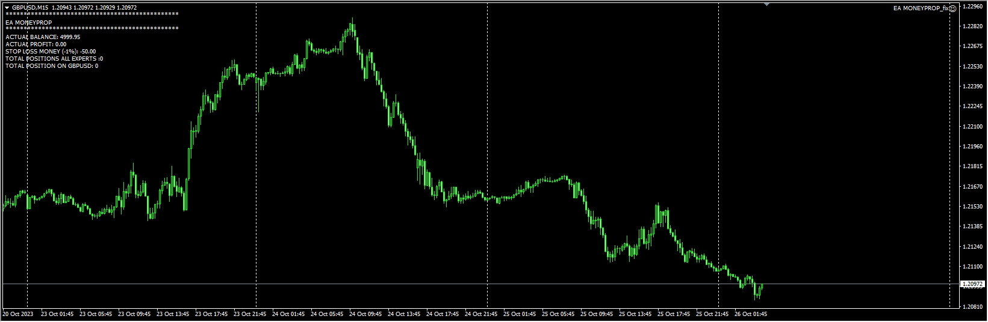Open the one-click trading triangle beside GBPUSD,M15
The width and height of the screenshot is (988, 322).
pos(7,8)
